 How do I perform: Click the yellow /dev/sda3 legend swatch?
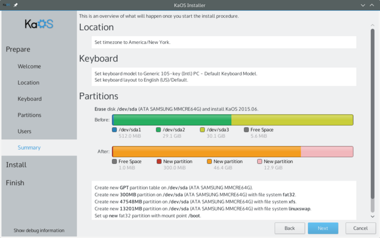[202, 130]
